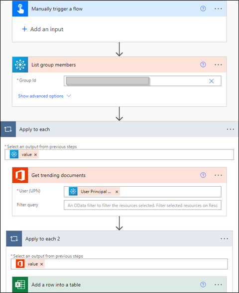Open ellipsis menu on Add a row into a table

pos(218,285)
